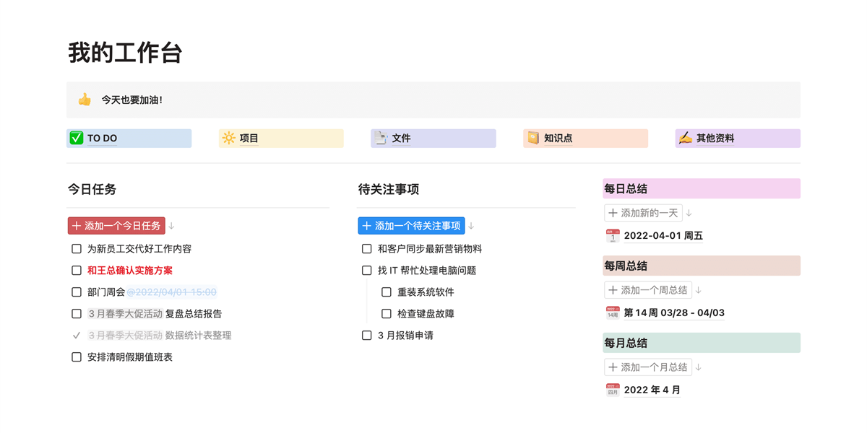867x433 pixels.
Task: Click the green checkmark TO DO icon
Action: click(x=77, y=138)
